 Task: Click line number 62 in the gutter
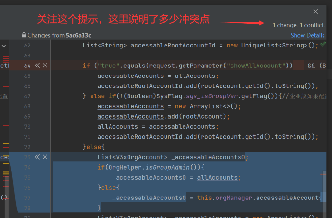[27, 46]
